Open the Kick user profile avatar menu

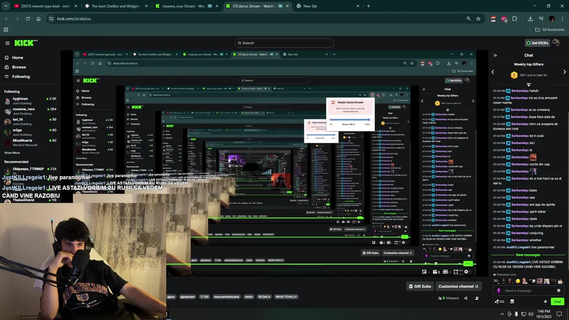pos(556,43)
